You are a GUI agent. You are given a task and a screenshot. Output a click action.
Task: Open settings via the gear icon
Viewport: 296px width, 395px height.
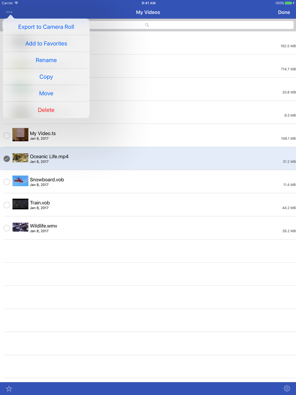coord(287,388)
